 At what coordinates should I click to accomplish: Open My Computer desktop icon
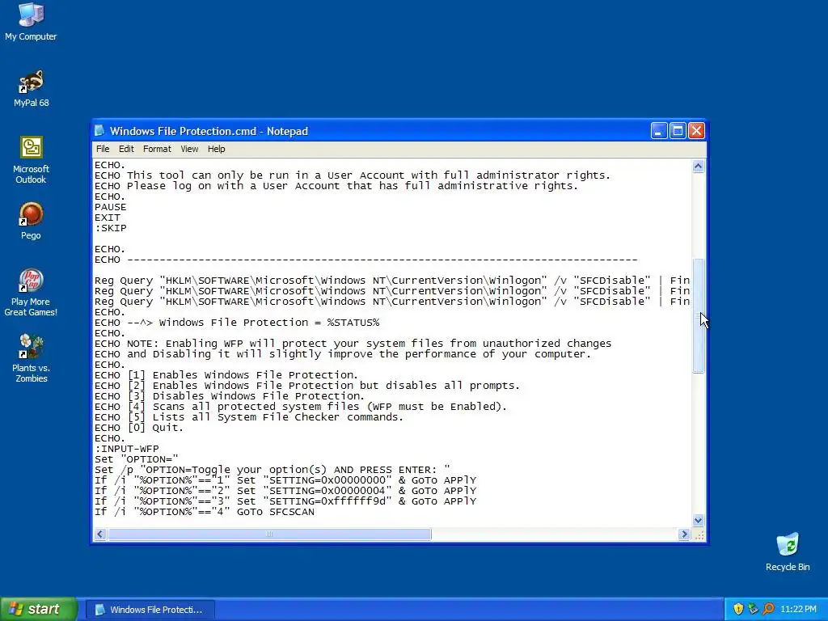point(31,21)
